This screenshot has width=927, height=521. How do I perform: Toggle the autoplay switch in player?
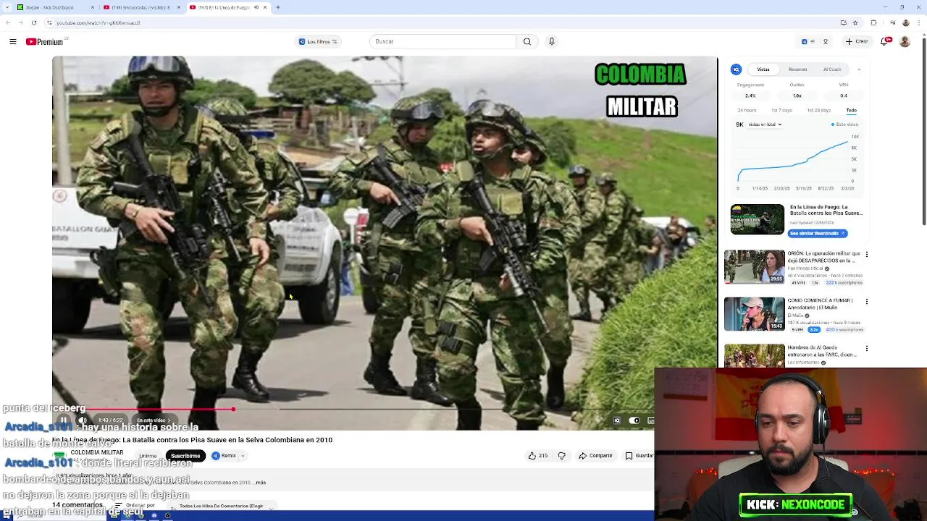(634, 420)
